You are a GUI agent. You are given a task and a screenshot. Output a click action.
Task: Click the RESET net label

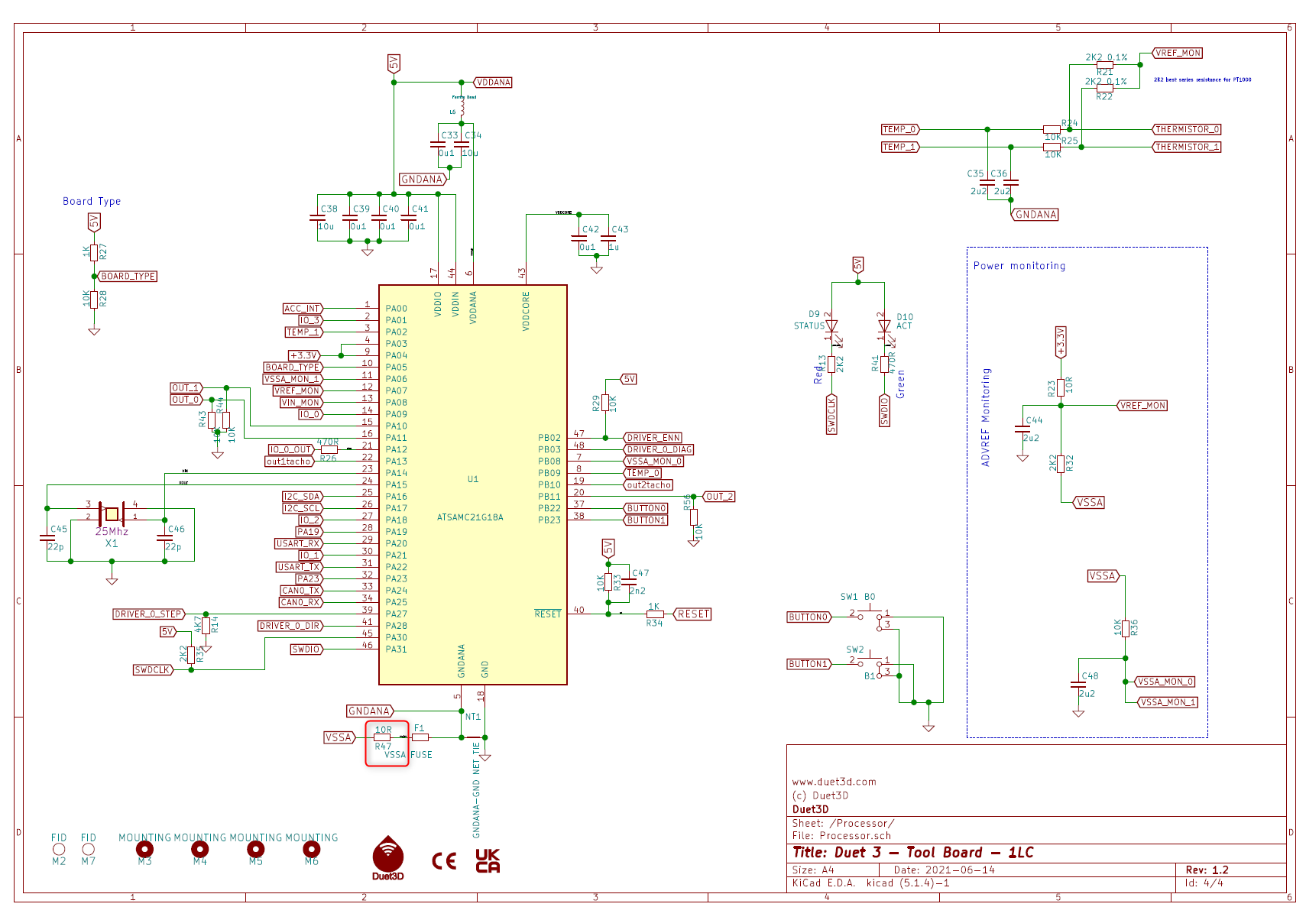[x=692, y=614]
